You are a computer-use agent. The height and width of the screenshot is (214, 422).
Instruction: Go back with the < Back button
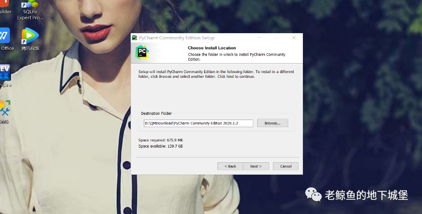pyautogui.click(x=230, y=166)
